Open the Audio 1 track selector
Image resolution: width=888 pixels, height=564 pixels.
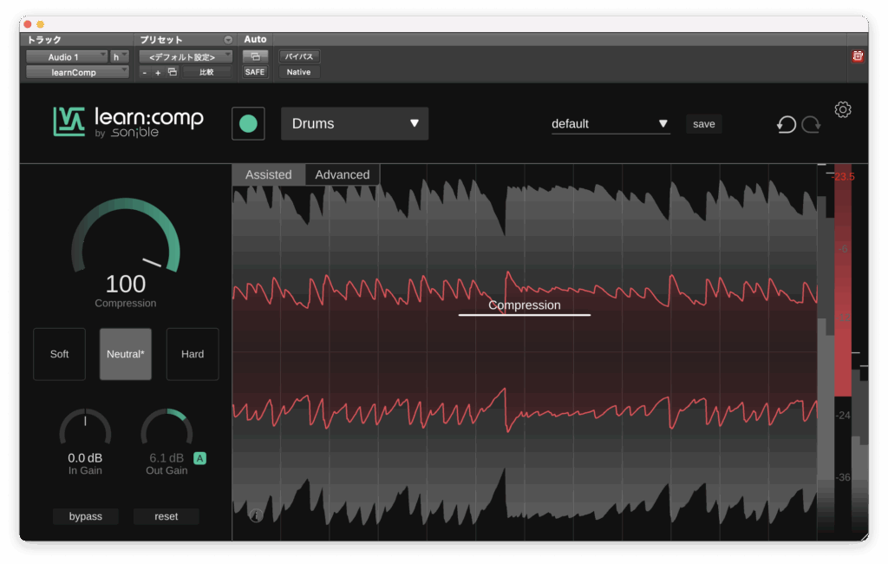(x=67, y=56)
